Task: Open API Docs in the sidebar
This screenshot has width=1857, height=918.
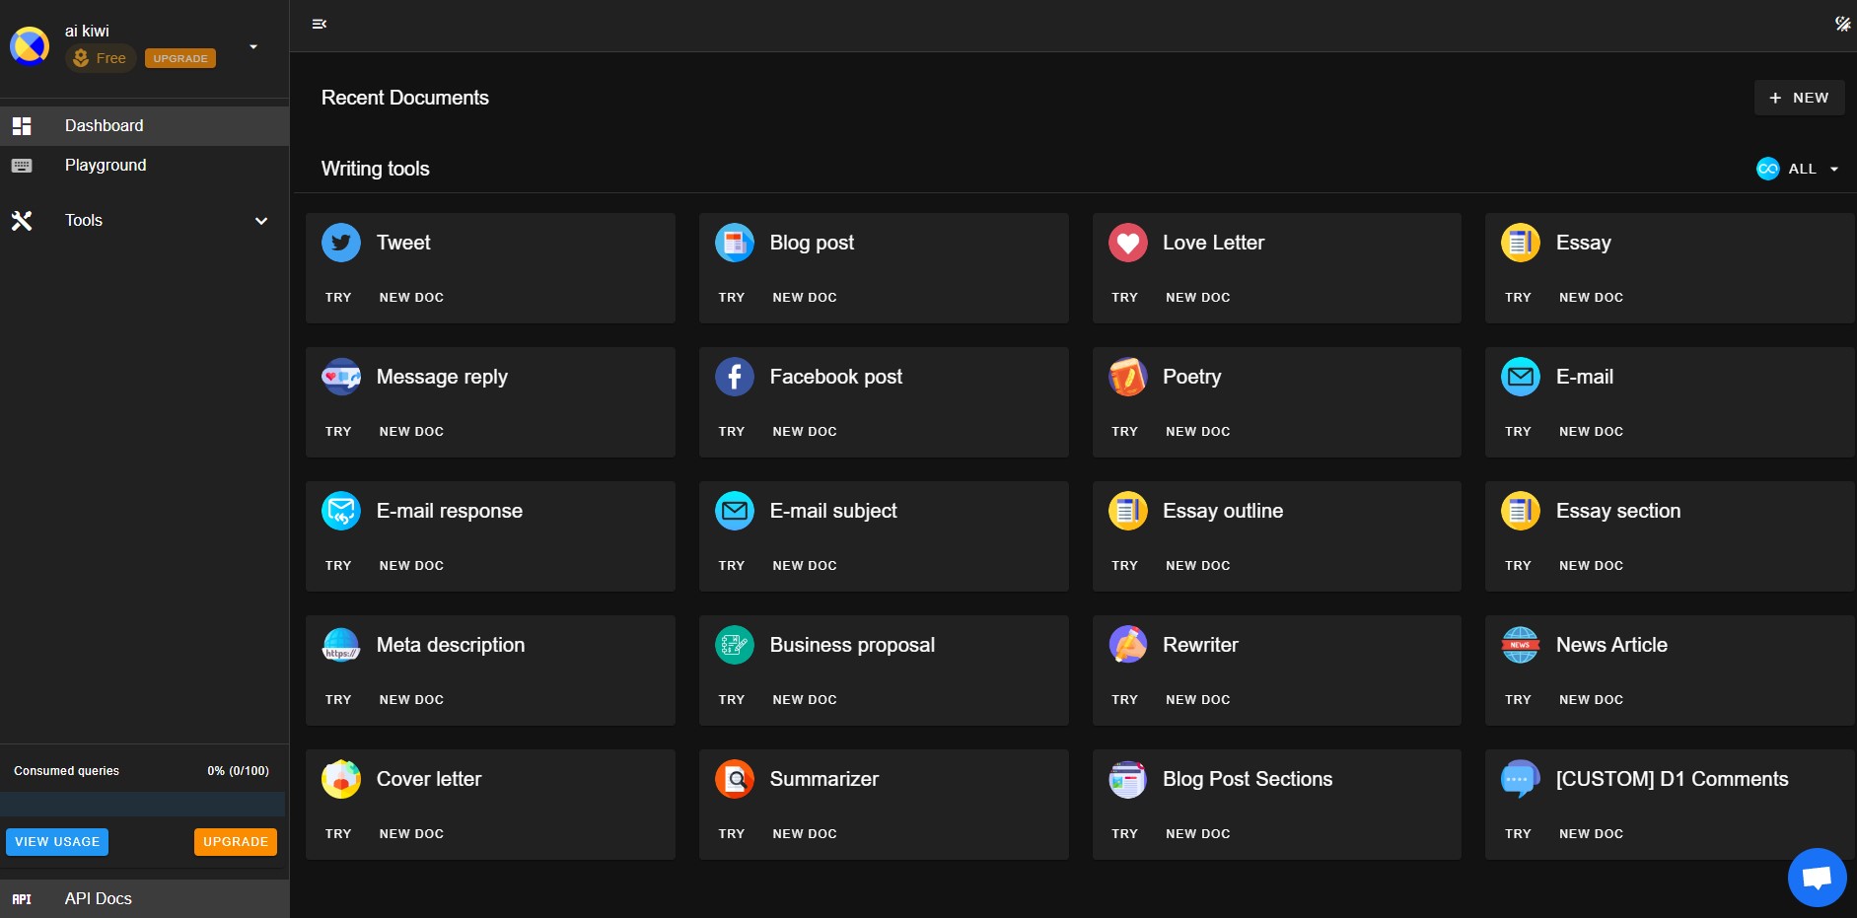Action: click(x=145, y=898)
